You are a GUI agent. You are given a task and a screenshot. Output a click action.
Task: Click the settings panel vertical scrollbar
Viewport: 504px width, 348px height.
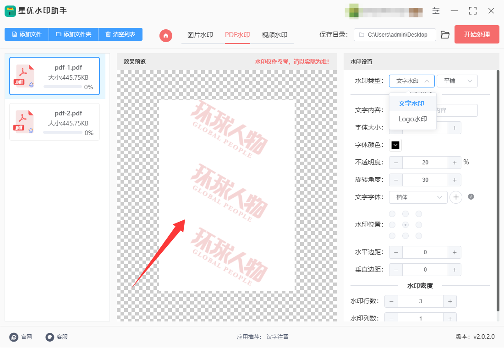click(498, 191)
